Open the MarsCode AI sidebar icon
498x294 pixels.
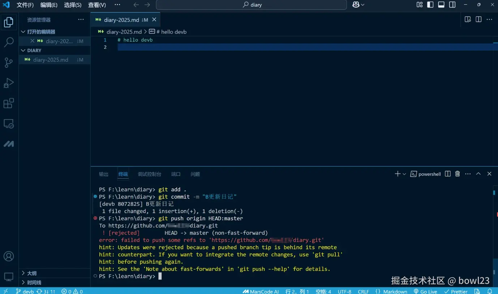click(9, 144)
